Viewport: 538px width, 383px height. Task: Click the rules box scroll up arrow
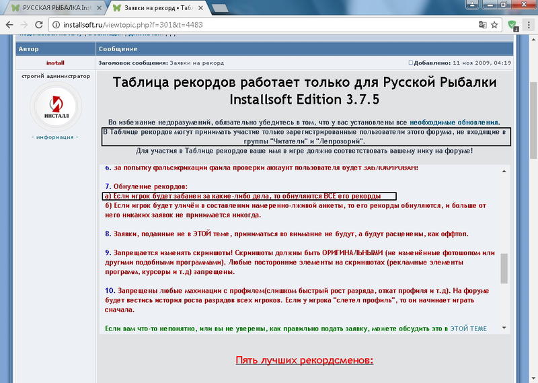pos(504,171)
